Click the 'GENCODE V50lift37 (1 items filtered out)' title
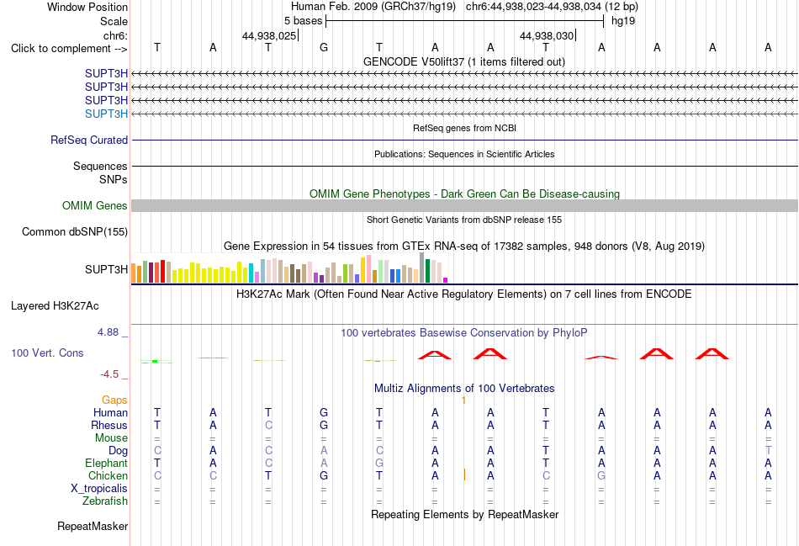The width and height of the screenshot is (799, 546). click(x=463, y=61)
